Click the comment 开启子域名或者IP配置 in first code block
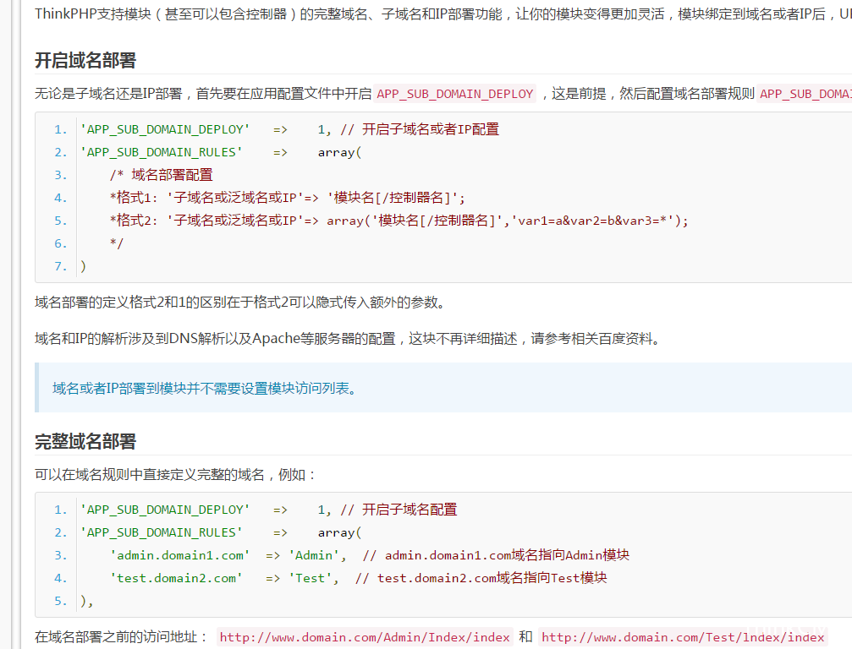Image resolution: width=852 pixels, height=649 pixels. [420, 129]
